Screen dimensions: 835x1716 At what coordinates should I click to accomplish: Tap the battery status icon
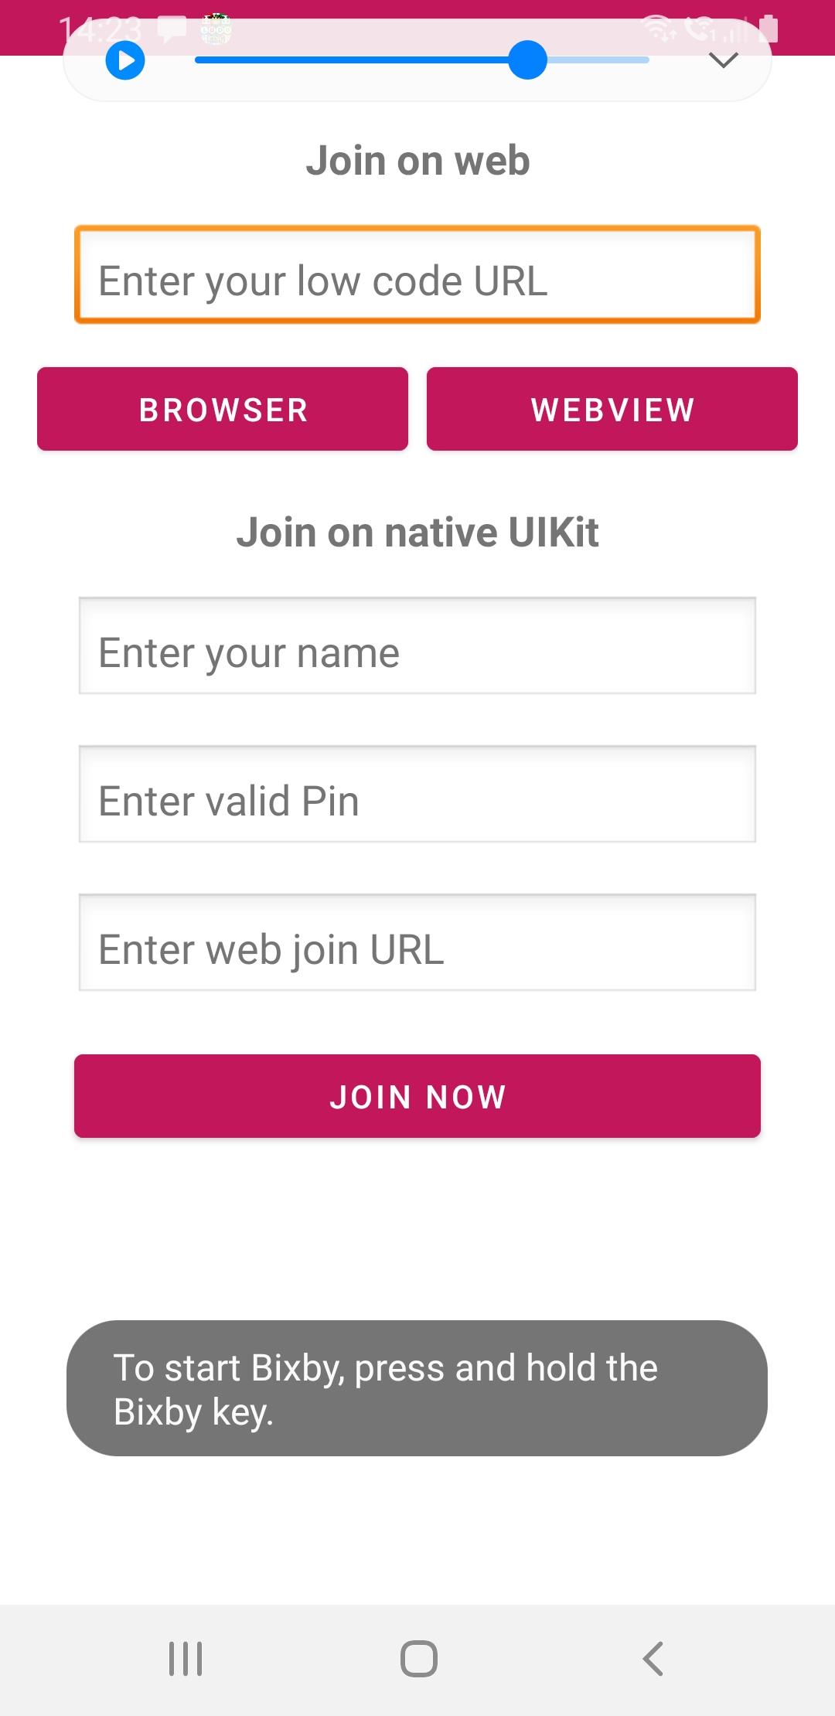769,29
